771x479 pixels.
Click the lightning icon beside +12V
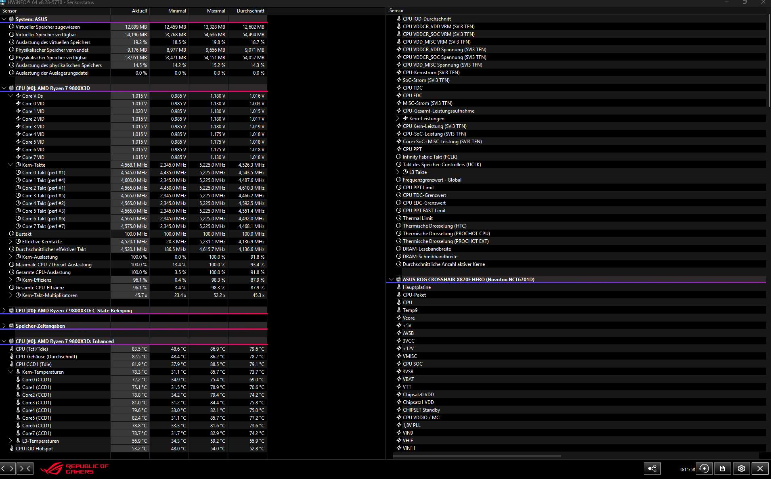[x=399, y=348]
